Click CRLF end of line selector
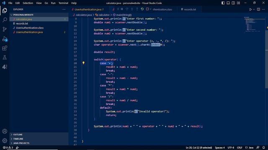 pyautogui.click(x=240, y=147)
